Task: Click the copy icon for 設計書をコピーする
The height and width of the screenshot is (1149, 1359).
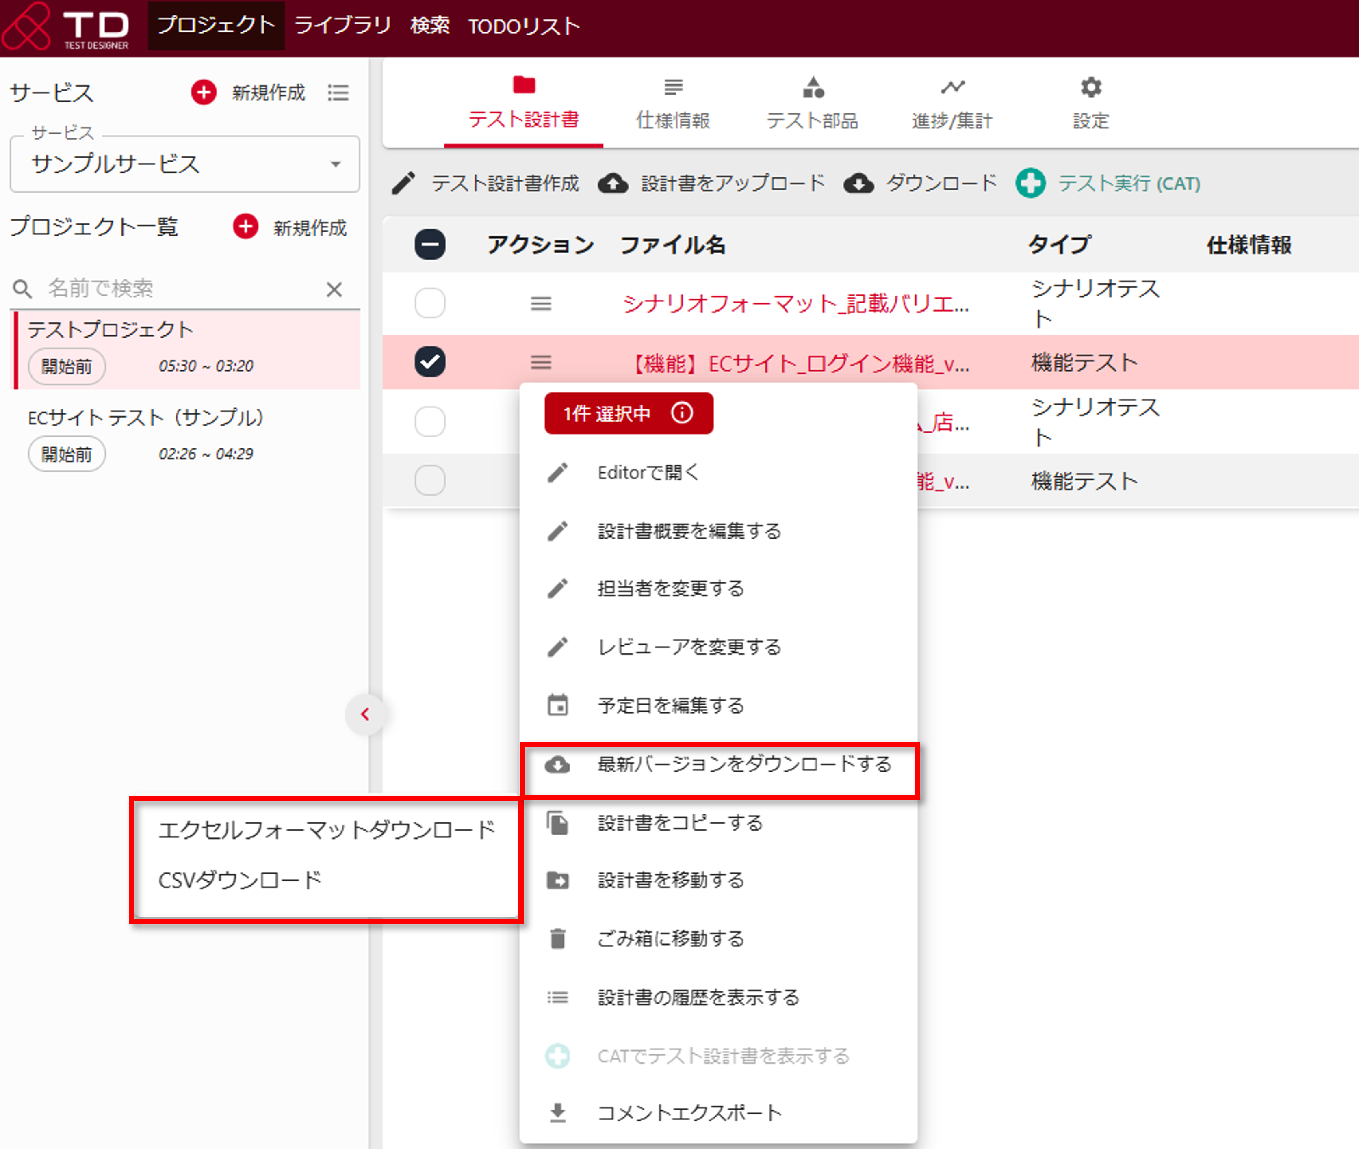Action: point(558,823)
